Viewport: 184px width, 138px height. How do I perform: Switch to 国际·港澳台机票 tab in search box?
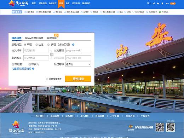point(34,38)
